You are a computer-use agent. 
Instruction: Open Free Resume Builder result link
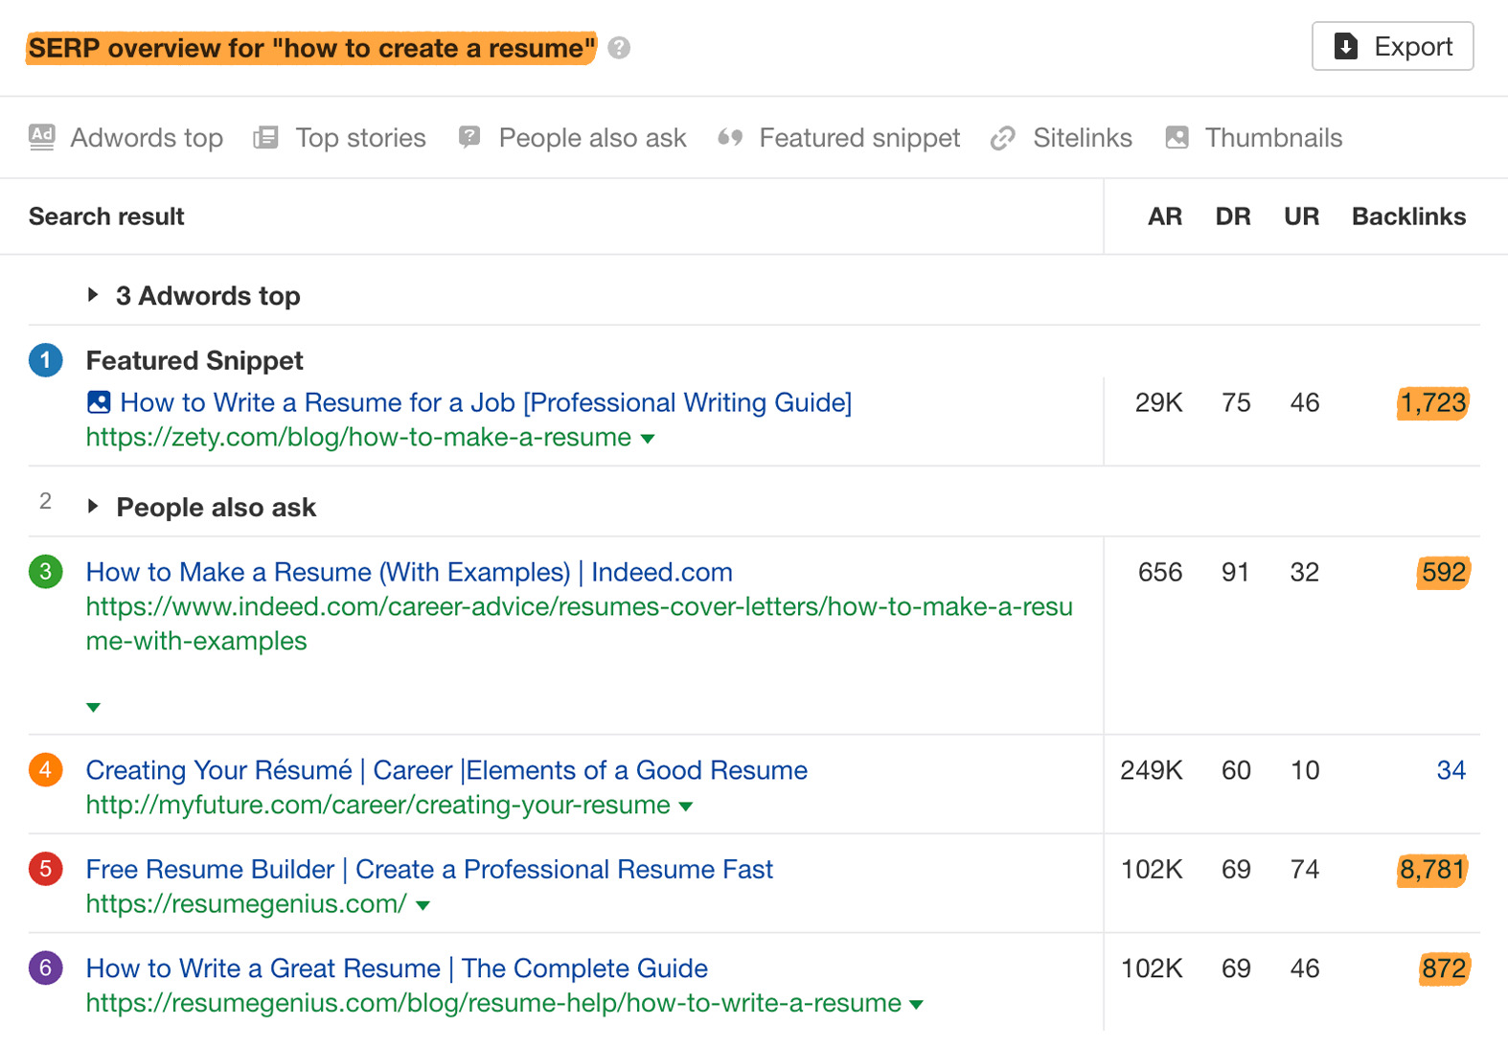[429, 869]
